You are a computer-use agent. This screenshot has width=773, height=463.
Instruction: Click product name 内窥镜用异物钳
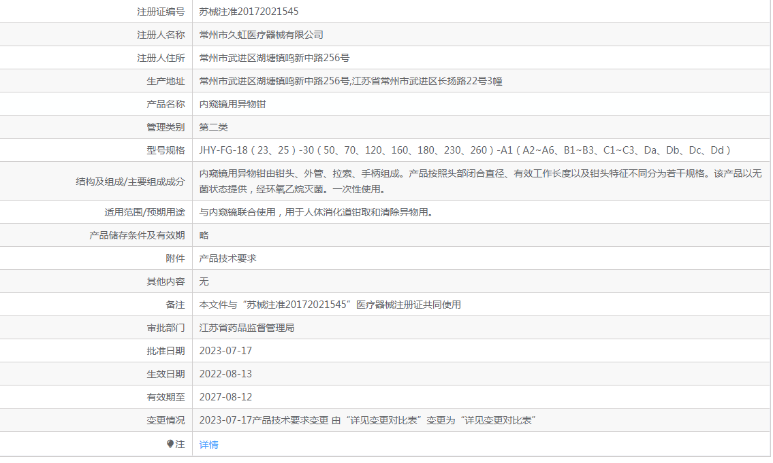(x=232, y=104)
